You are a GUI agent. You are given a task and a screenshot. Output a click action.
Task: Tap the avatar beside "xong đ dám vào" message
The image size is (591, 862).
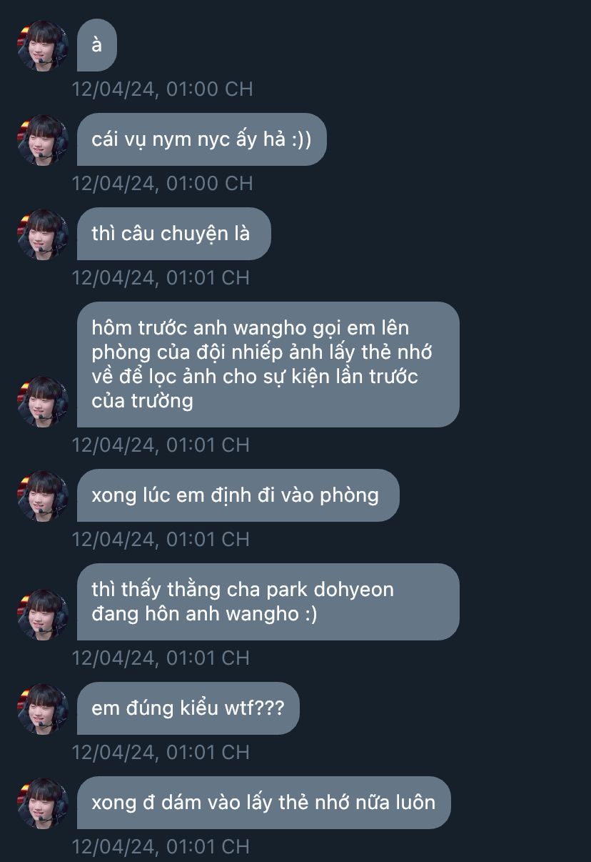point(43,803)
